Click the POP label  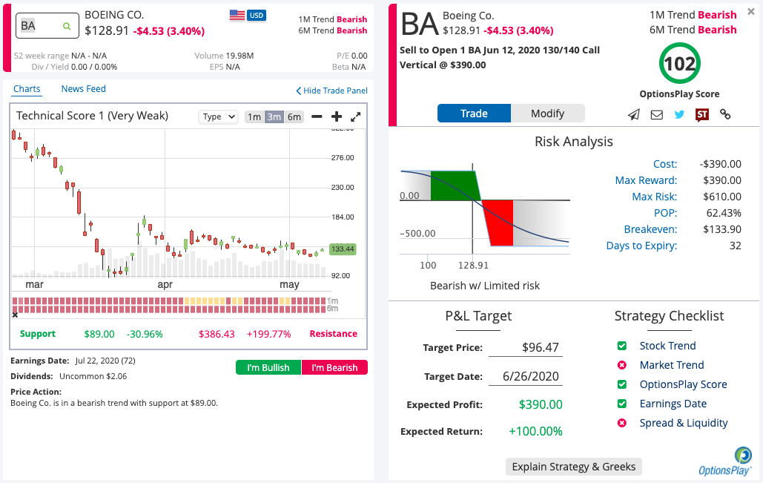coord(665,213)
